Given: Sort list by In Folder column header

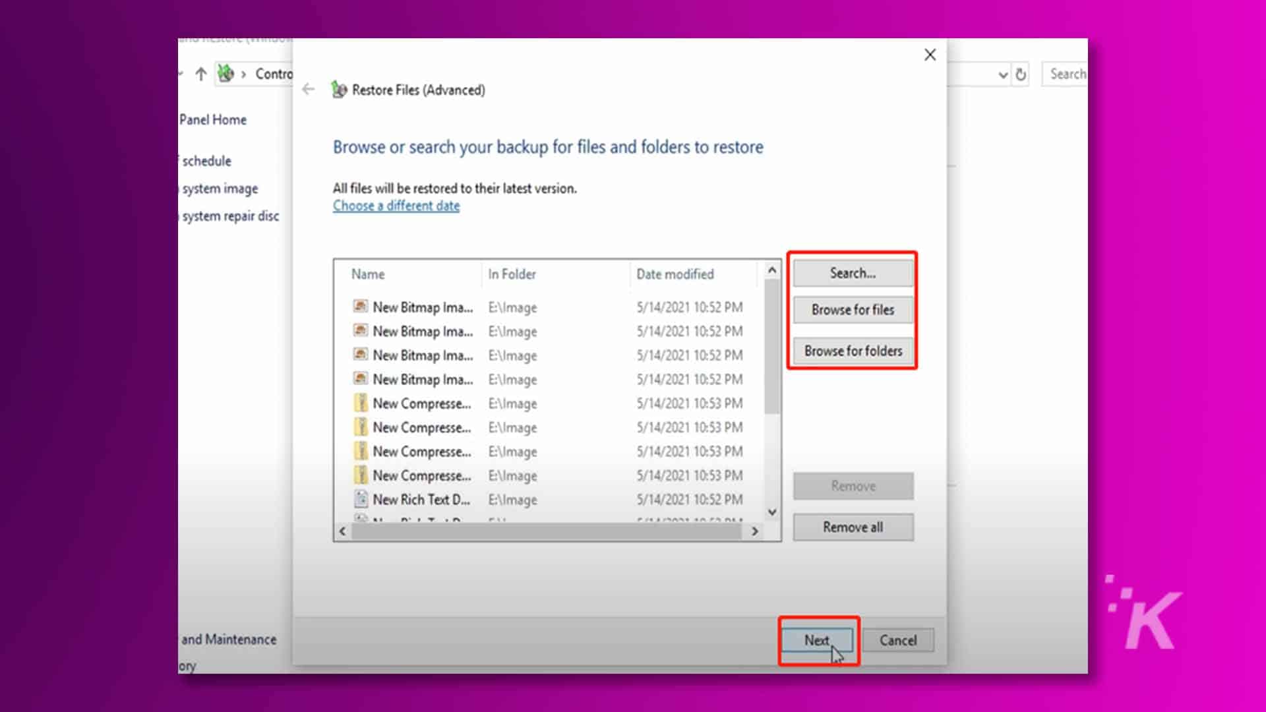Looking at the screenshot, I should point(512,274).
